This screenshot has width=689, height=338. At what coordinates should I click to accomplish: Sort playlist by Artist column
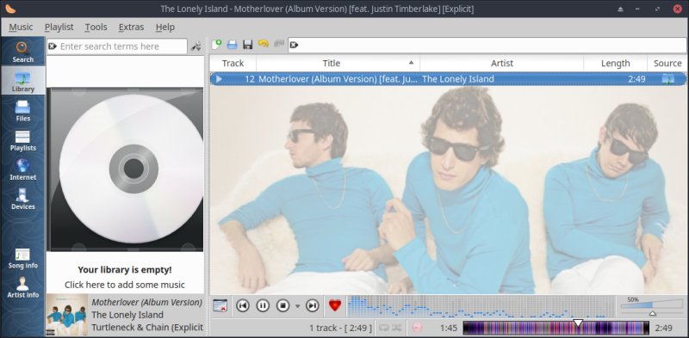(502, 63)
